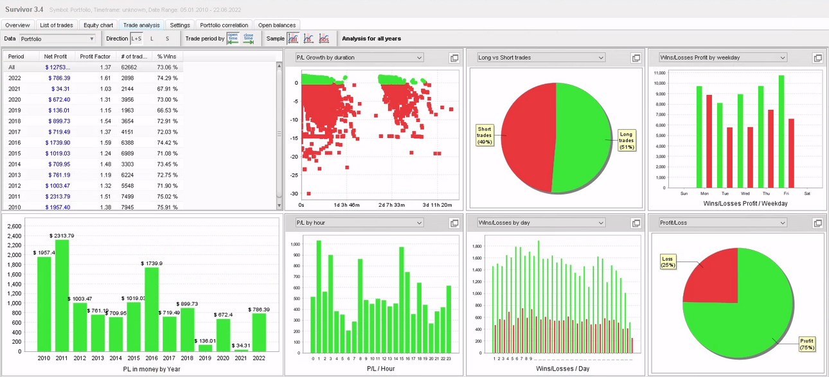The height and width of the screenshot is (377, 829).
Task: Select trade period by open time icon
Action: (233, 39)
